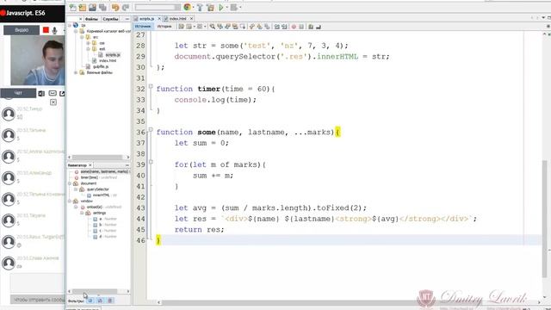
Task: Click the Shift Line Left icon
Action: [276, 27]
